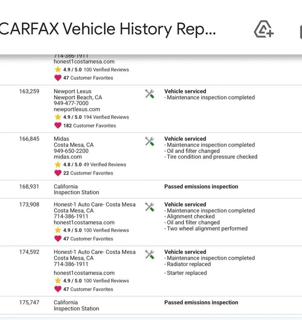The height and width of the screenshot is (320, 302).
Task: Click California Inspection Station in 168,931 row
Action: coord(76,189)
